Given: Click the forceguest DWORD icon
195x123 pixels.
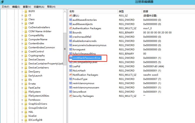Looking at the screenshot, I should 70,49.
